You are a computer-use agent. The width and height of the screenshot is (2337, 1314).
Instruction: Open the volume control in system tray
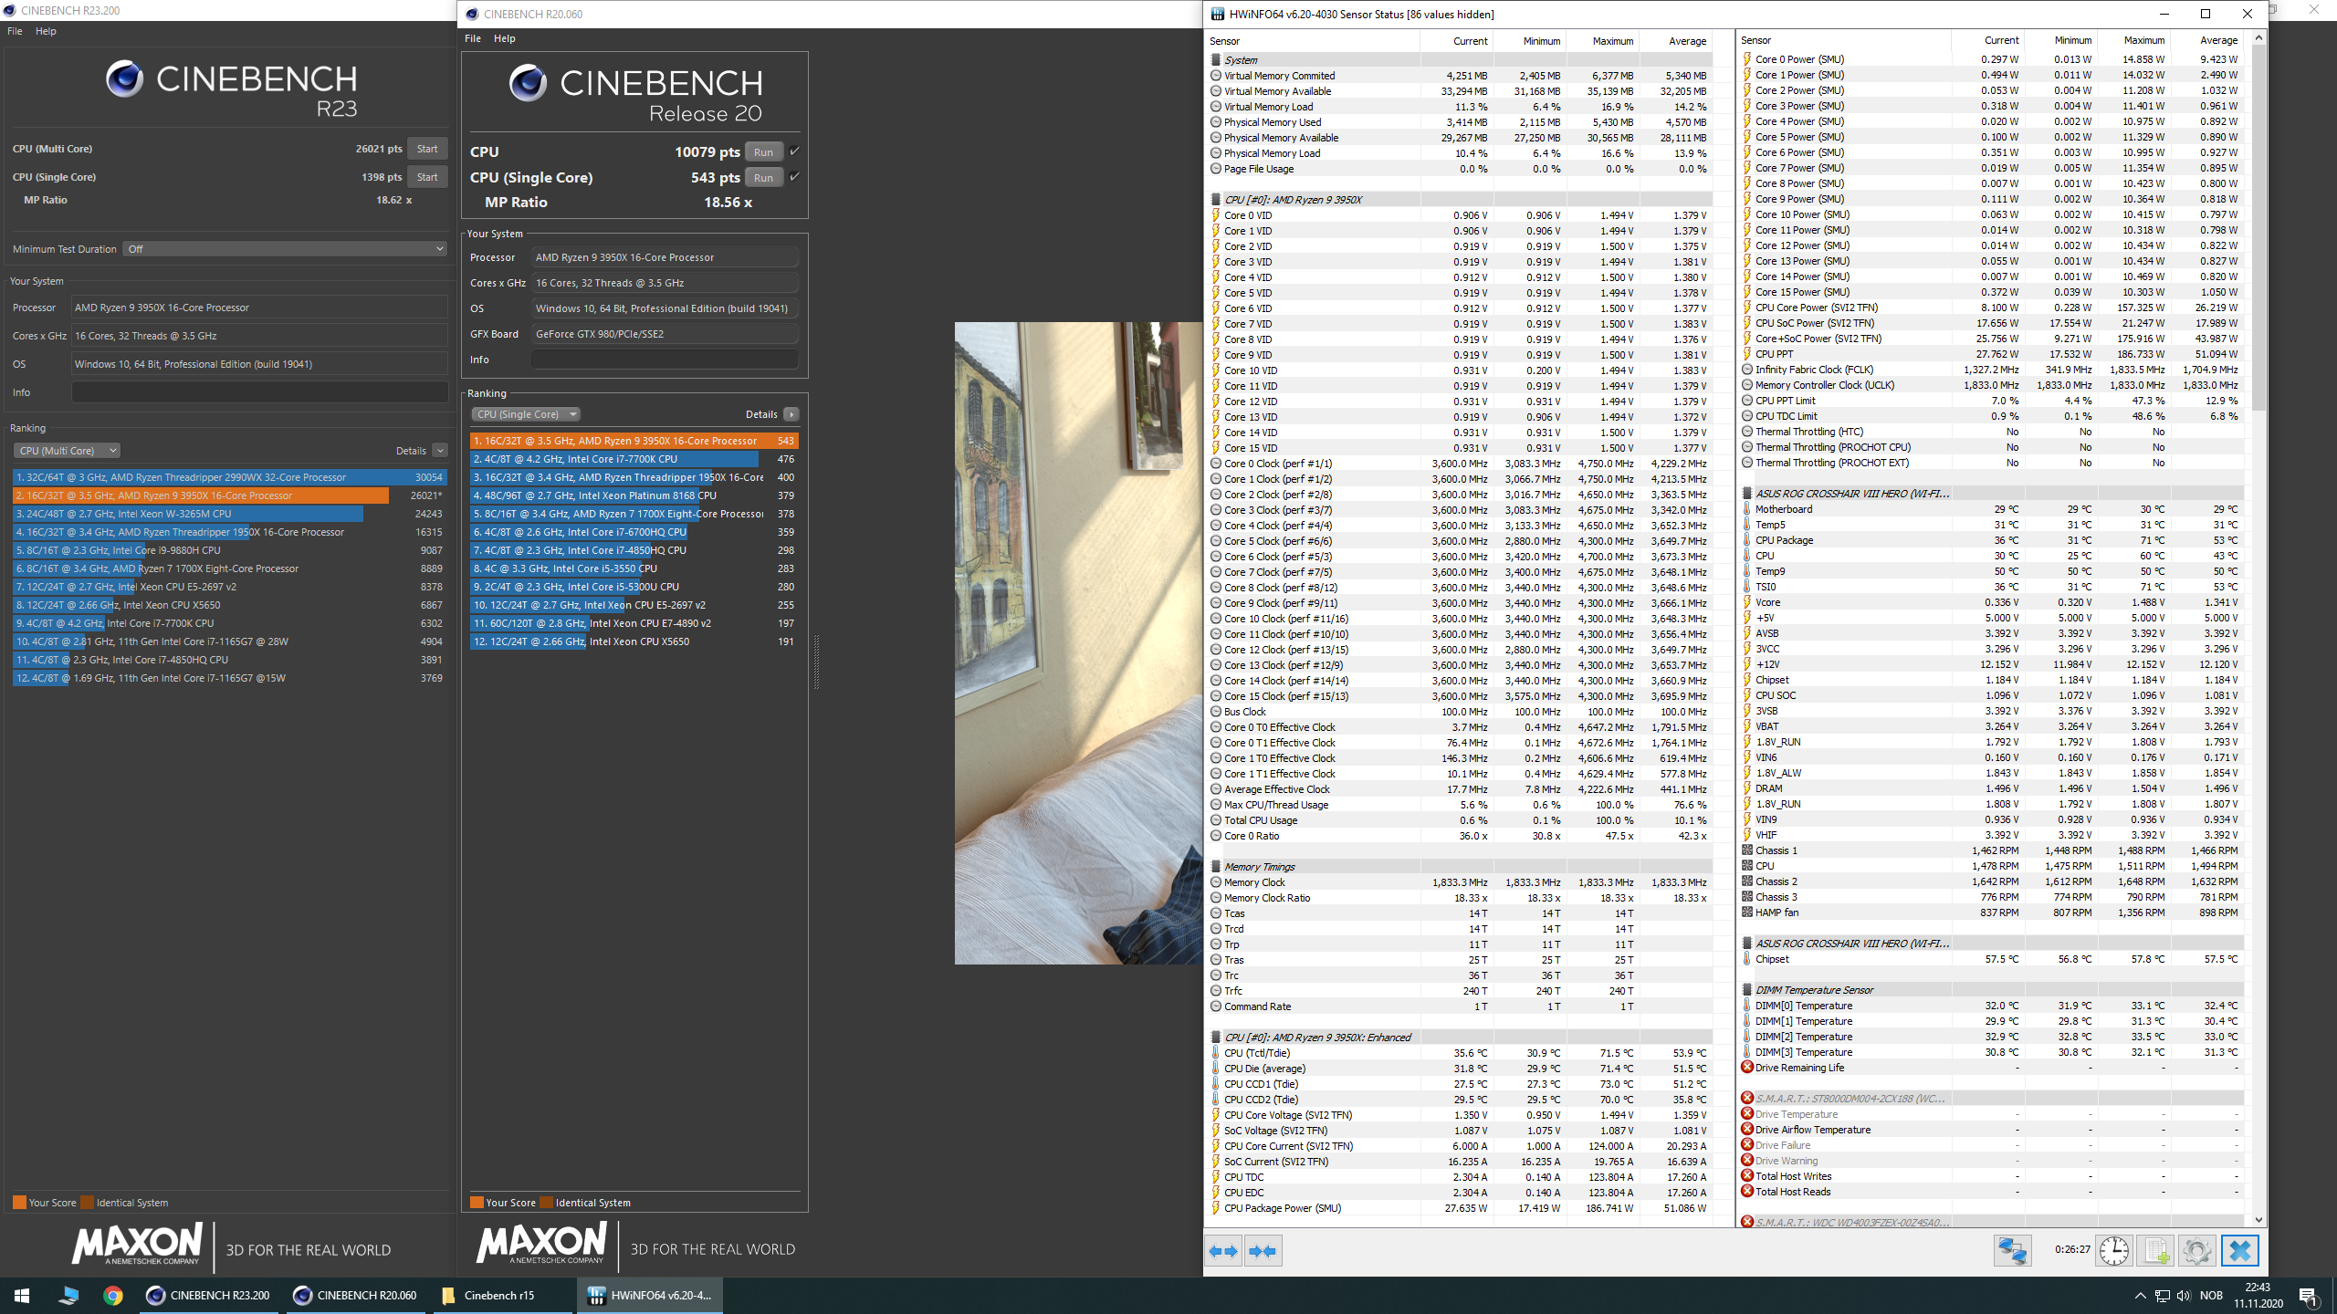click(x=2183, y=1296)
